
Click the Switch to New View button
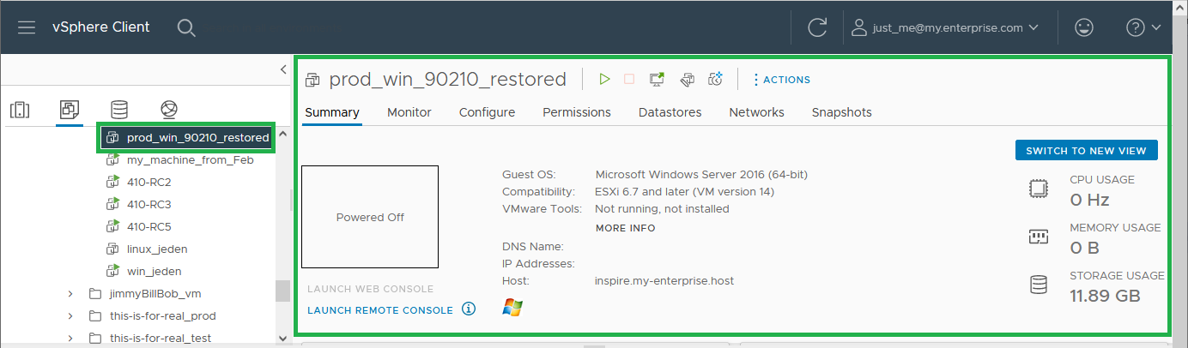(x=1086, y=150)
